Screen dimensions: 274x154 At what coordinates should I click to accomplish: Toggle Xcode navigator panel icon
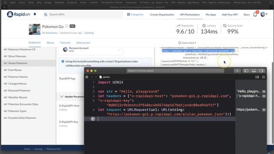pyautogui.click(x=247, y=71)
